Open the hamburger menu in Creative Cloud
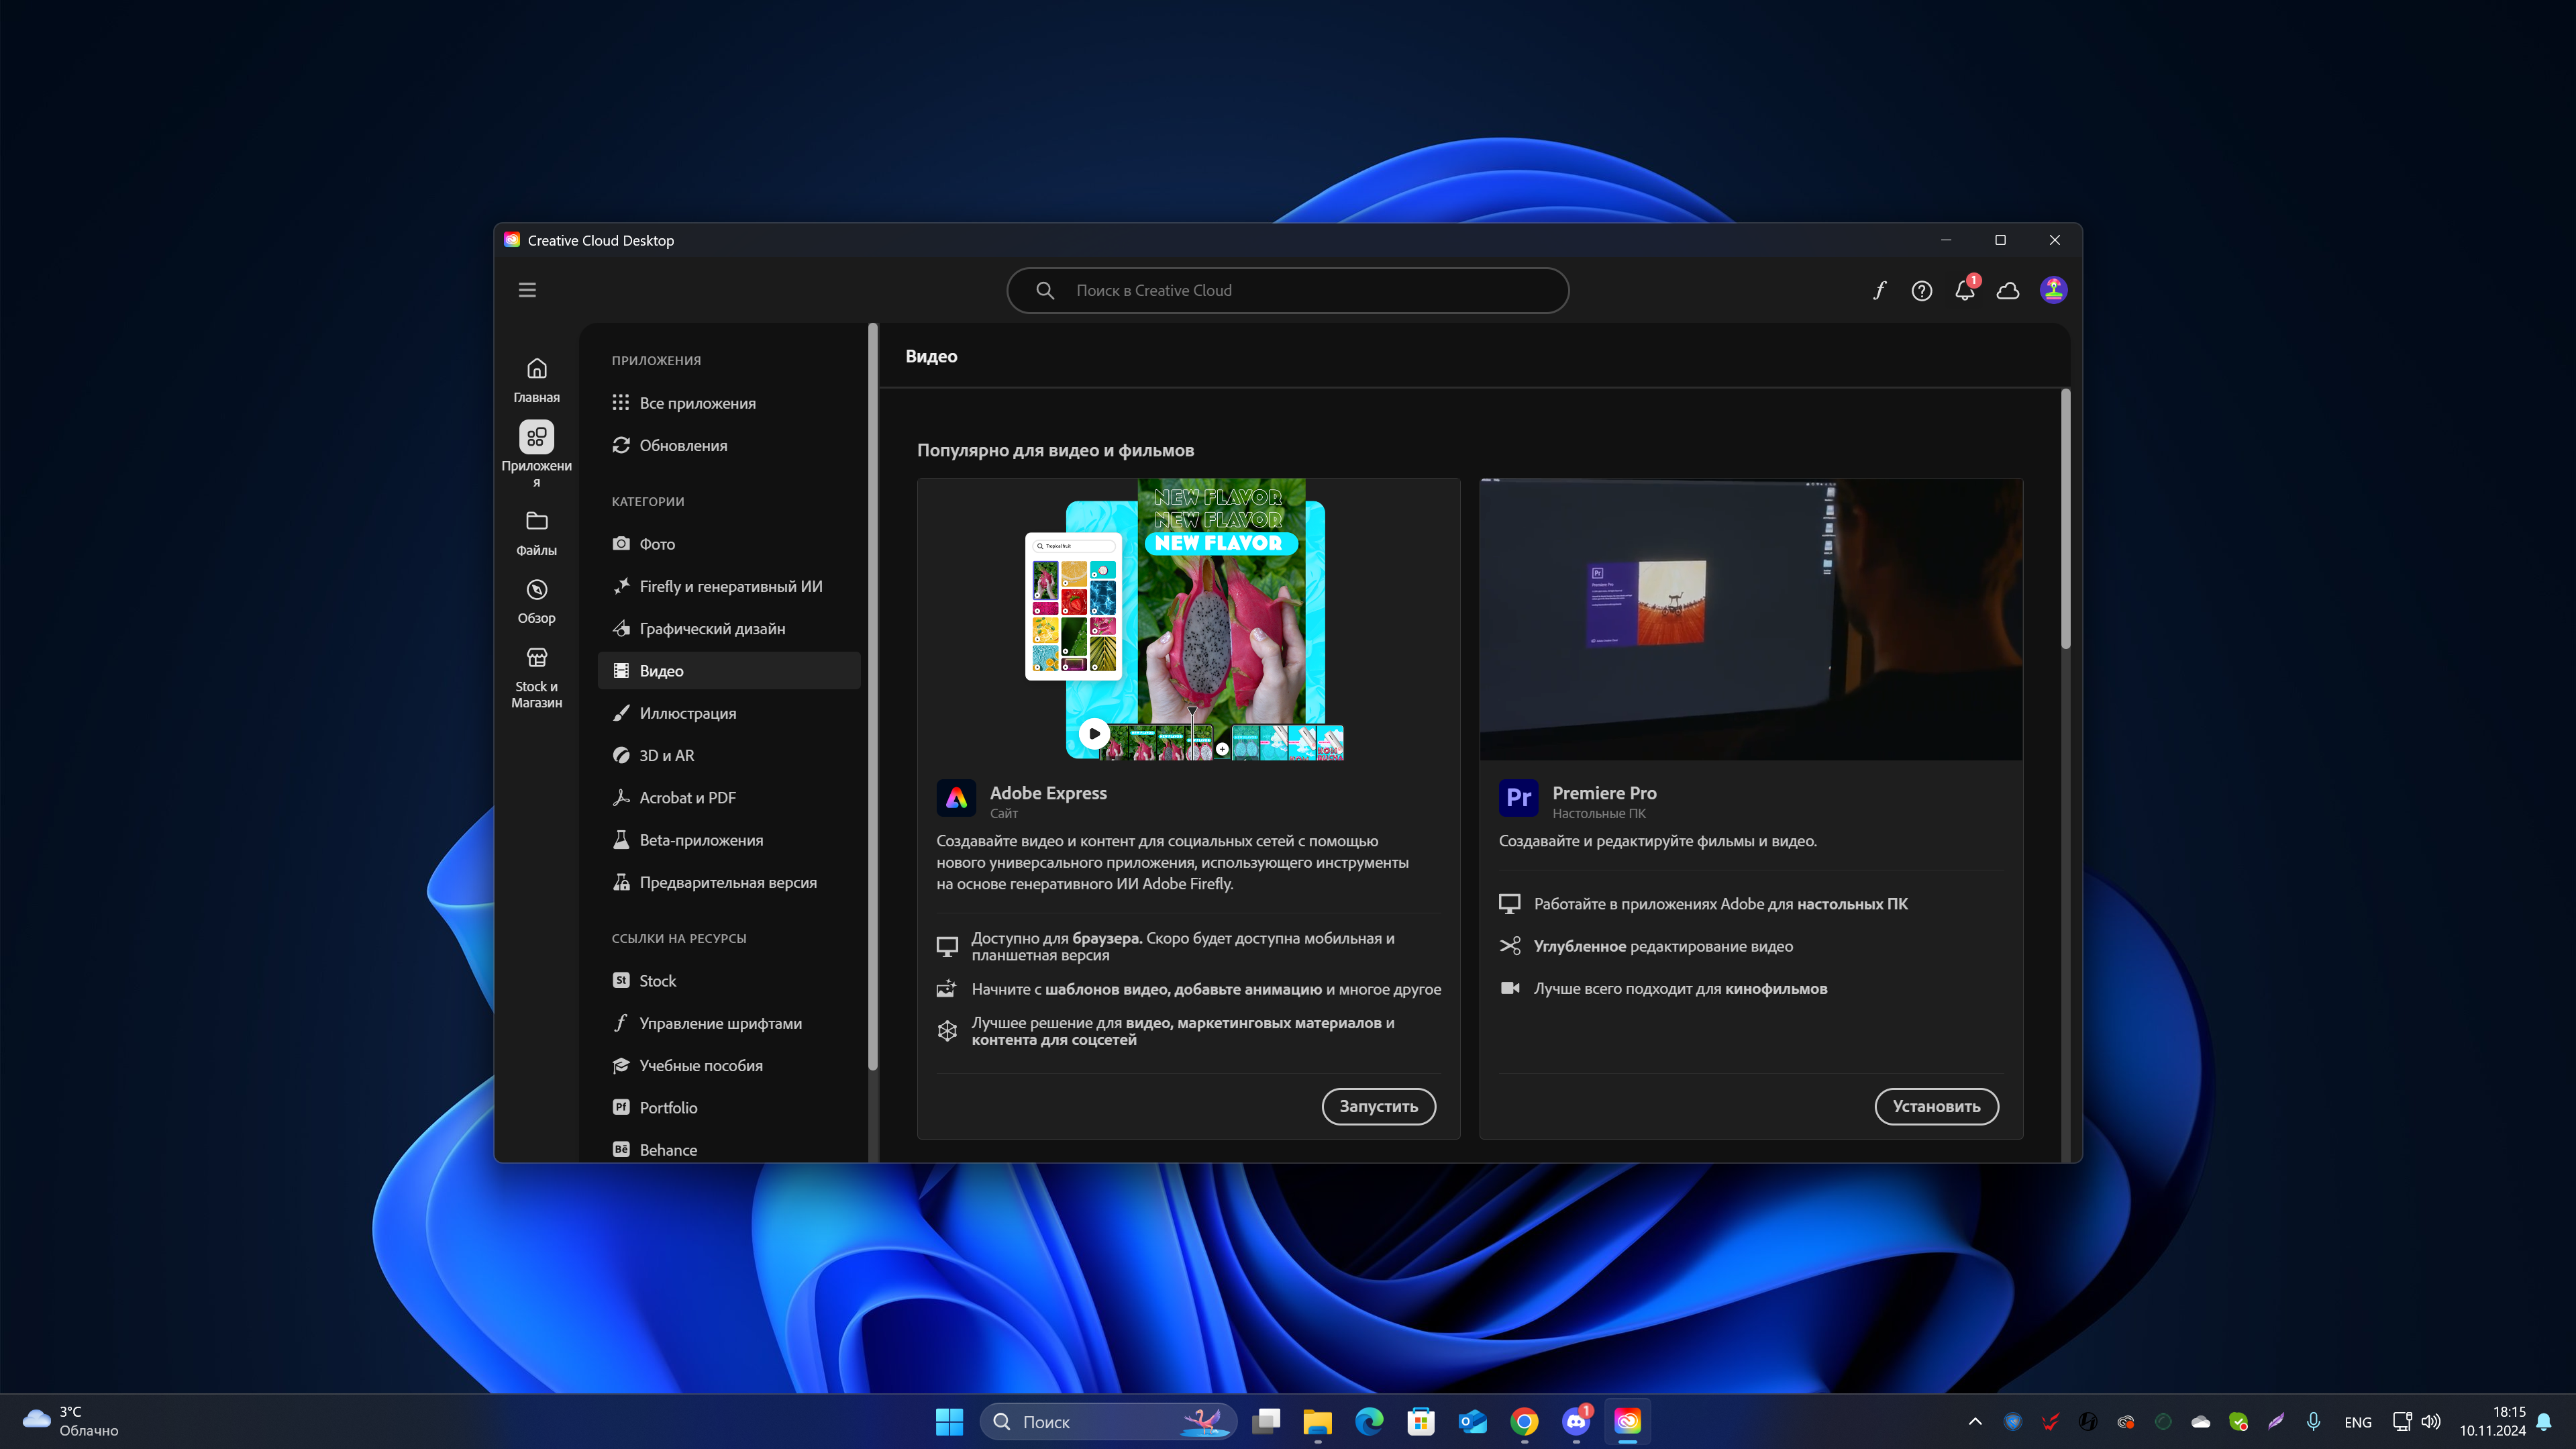2576x1449 pixels. [x=527, y=290]
